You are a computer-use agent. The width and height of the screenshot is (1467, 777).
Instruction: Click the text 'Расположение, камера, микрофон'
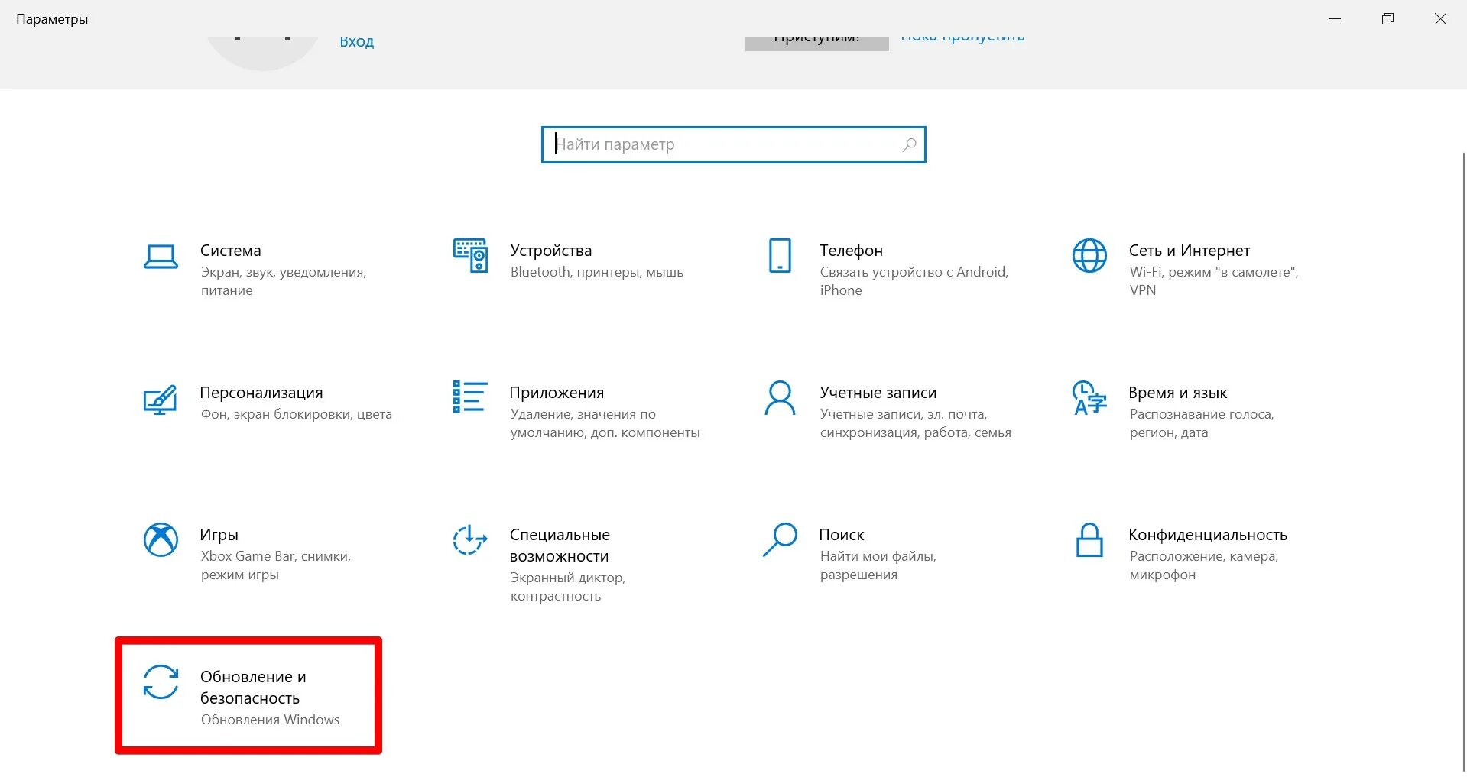(1204, 565)
